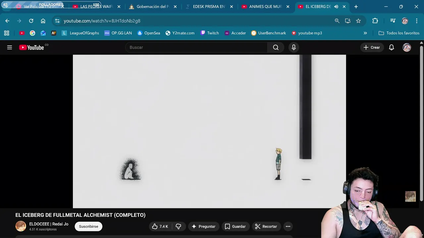Close the LAS PEORES WAIFU tab
The image size is (424, 238).
[119, 7]
